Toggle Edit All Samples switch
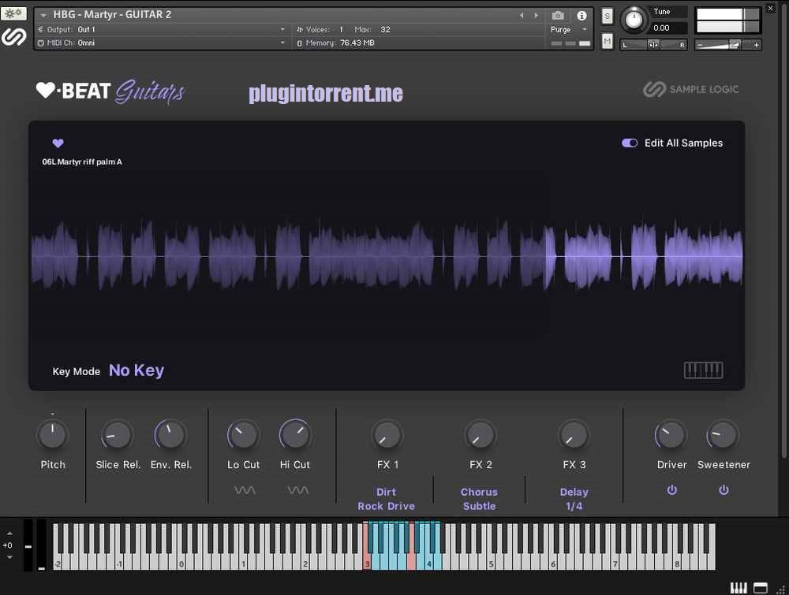 click(x=630, y=143)
